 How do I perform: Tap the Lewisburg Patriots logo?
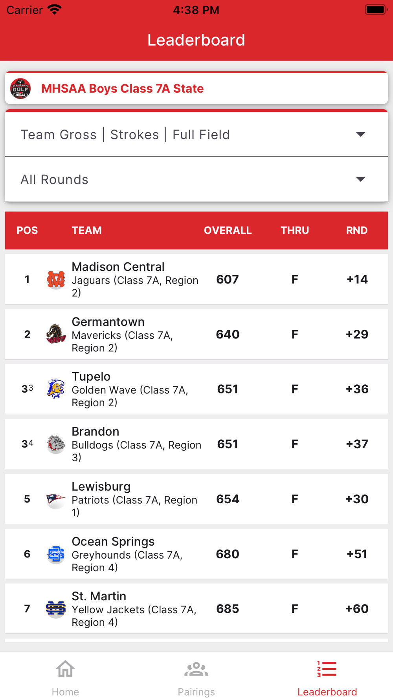(56, 499)
